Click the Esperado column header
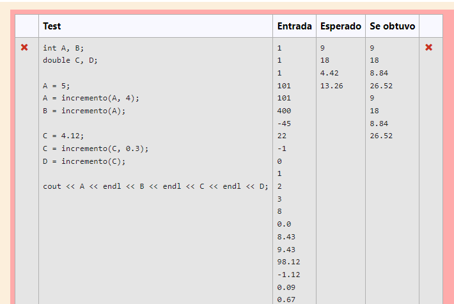The image size is (454, 304). point(340,26)
